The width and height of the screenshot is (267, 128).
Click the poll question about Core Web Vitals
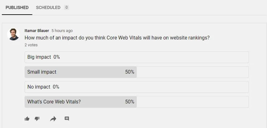click(x=117, y=38)
